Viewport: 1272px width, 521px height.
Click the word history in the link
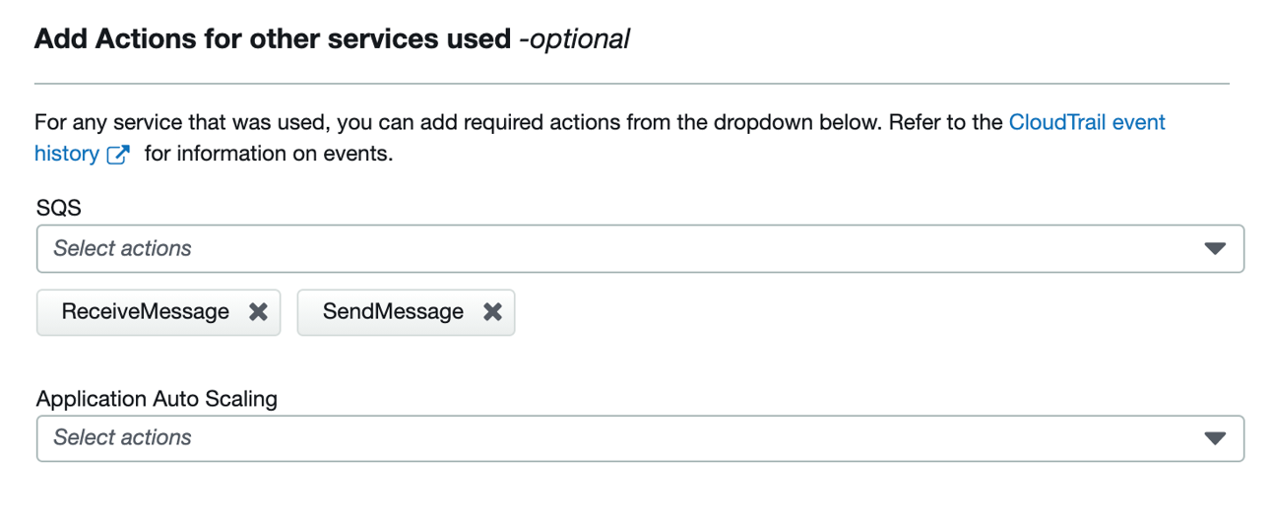(66, 155)
